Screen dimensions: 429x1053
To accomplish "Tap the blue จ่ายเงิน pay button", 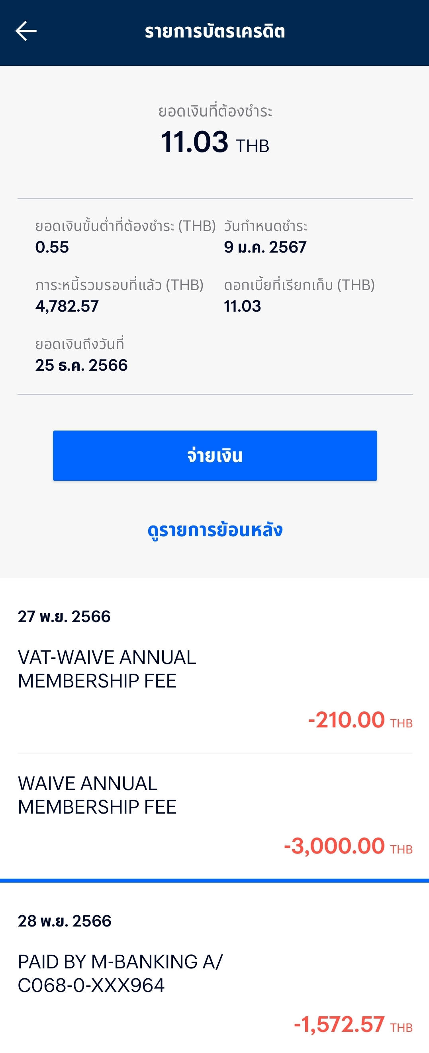I will (215, 455).
